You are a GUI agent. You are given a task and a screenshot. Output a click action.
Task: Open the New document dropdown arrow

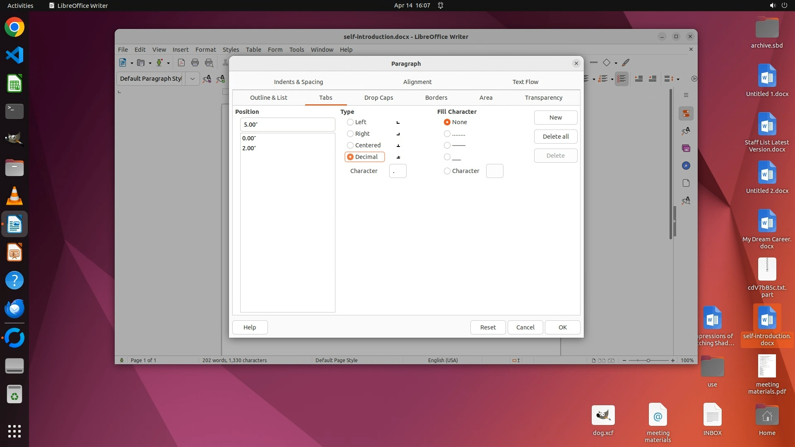click(x=132, y=63)
